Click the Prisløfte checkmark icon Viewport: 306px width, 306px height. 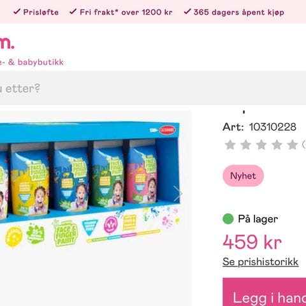pyautogui.click(x=17, y=11)
